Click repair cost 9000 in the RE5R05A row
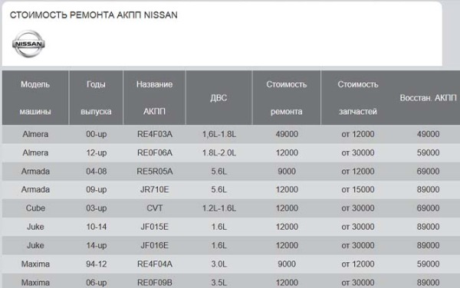 click(287, 171)
